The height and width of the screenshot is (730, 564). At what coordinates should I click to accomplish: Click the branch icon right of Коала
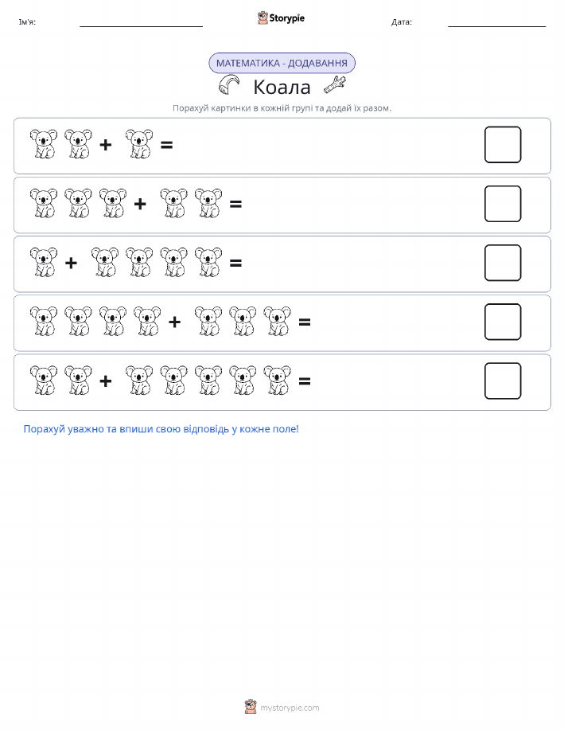tap(335, 84)
